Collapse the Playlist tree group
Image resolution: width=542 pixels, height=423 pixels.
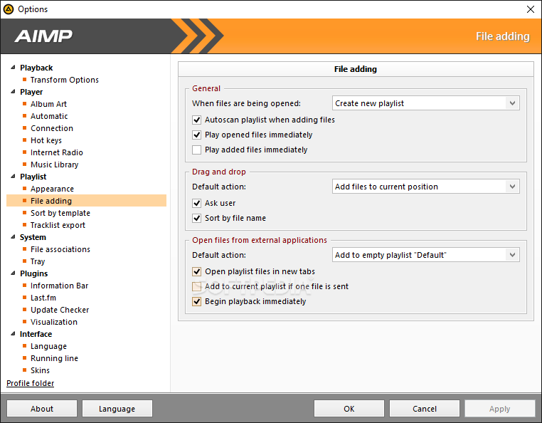point(13,177)
